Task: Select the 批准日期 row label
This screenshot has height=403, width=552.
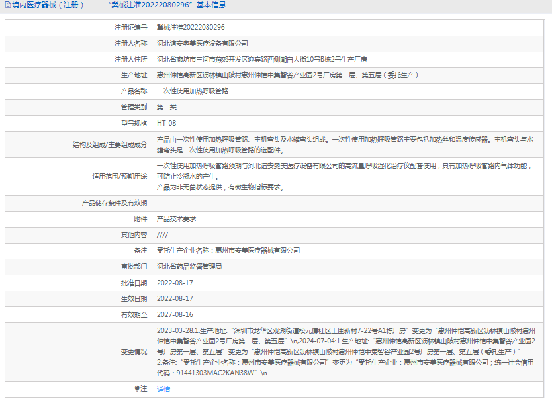Action: (x=134, y=283)
